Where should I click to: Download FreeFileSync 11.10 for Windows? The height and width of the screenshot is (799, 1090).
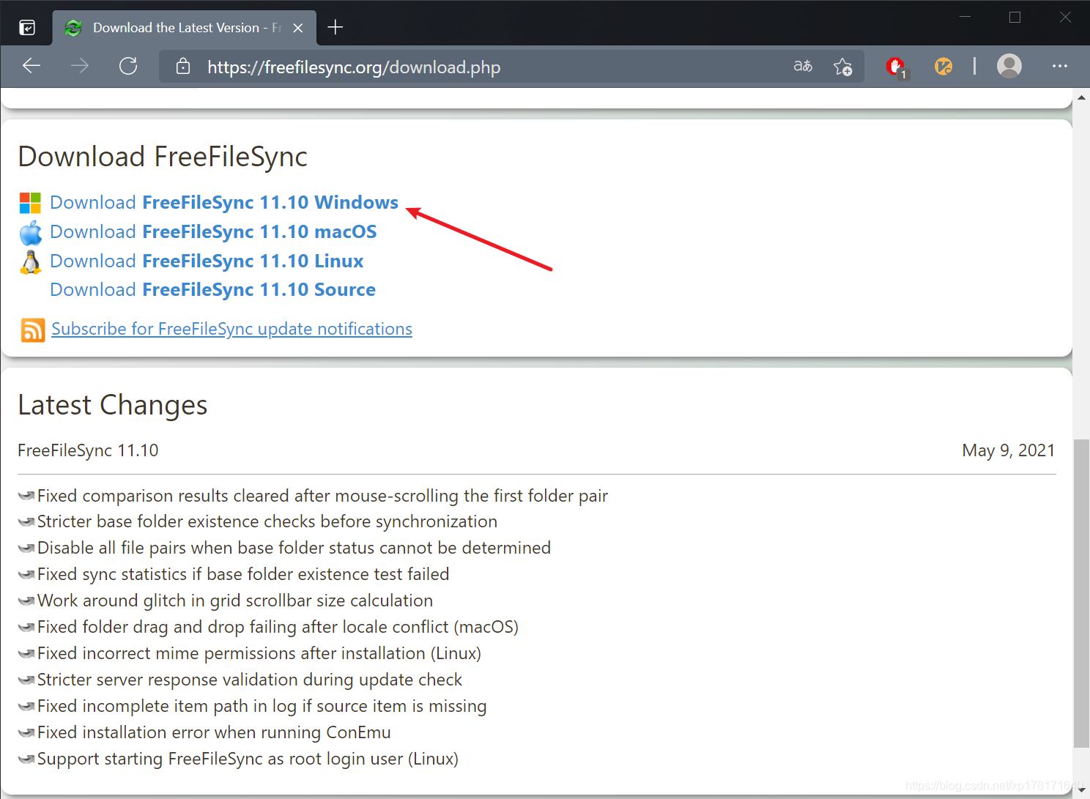point(224,202)
